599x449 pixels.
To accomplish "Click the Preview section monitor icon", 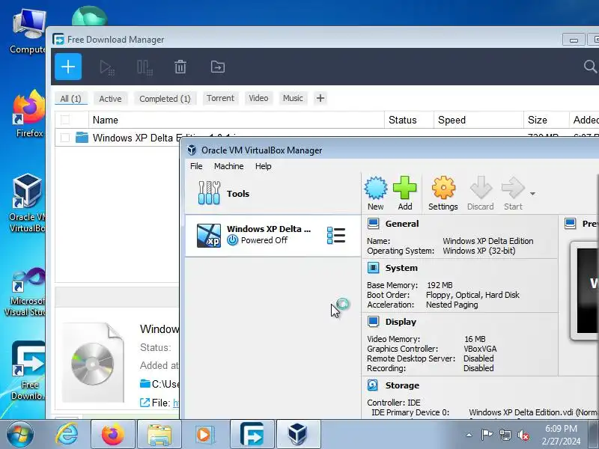I will 571,223.
